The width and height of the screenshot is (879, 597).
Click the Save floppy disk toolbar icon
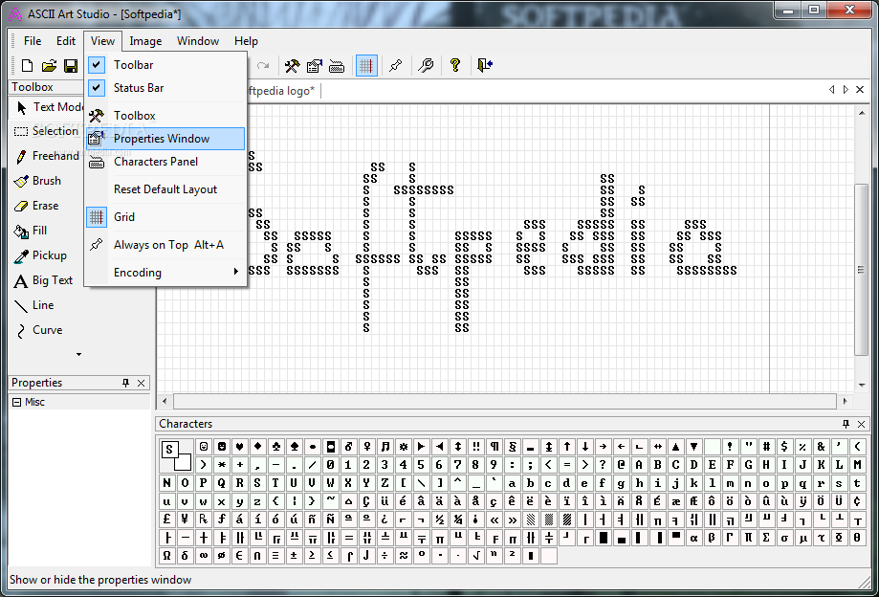point(71,66)
